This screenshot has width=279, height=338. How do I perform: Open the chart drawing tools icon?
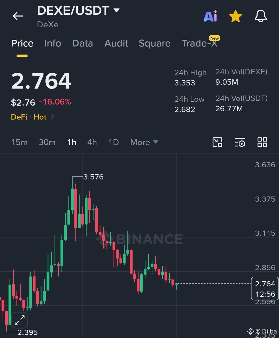pos(217,142)
